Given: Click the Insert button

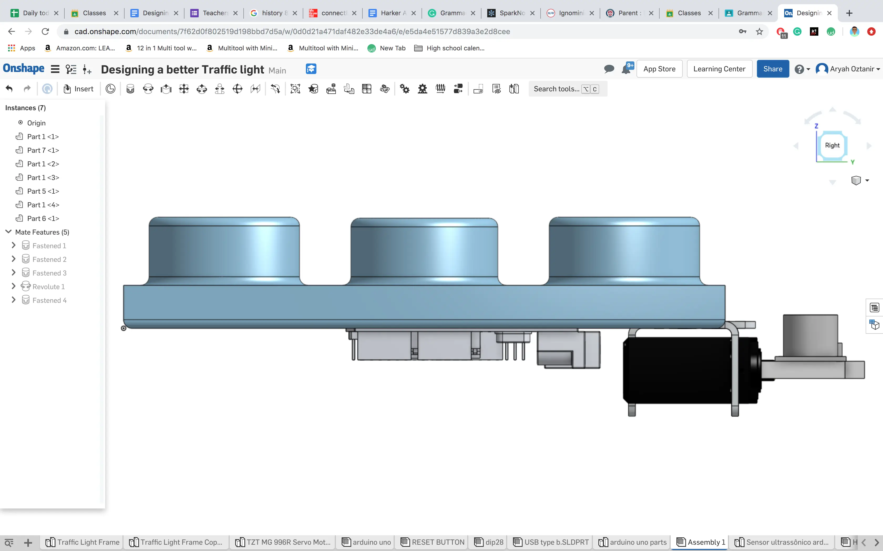Looking at the screenshot, I should (79, 89).
